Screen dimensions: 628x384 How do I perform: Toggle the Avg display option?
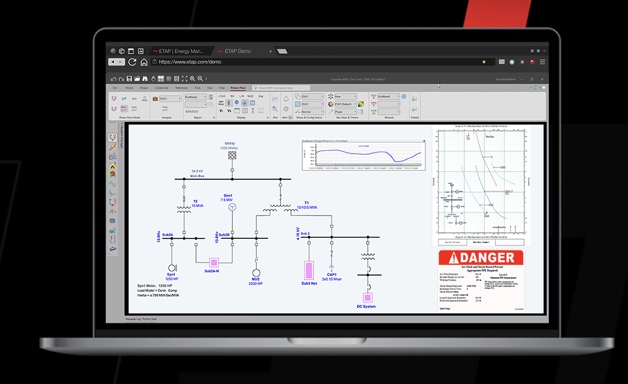pos(261,96)
